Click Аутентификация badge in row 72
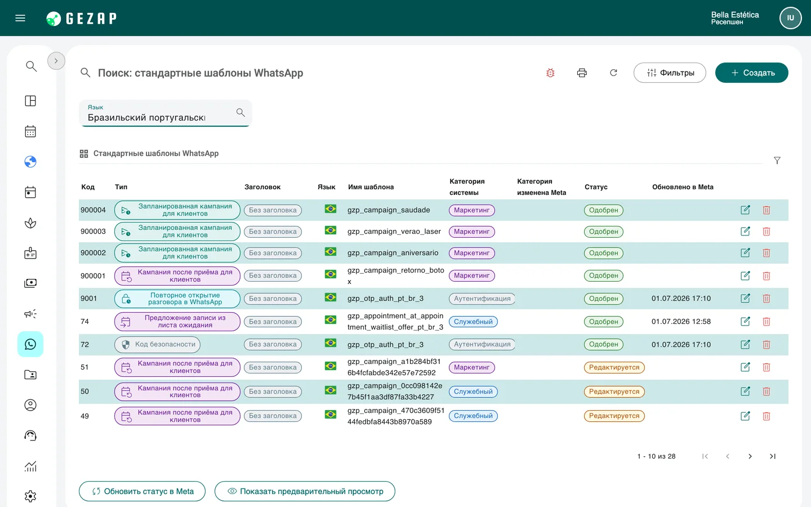 (x=482, y=344)
